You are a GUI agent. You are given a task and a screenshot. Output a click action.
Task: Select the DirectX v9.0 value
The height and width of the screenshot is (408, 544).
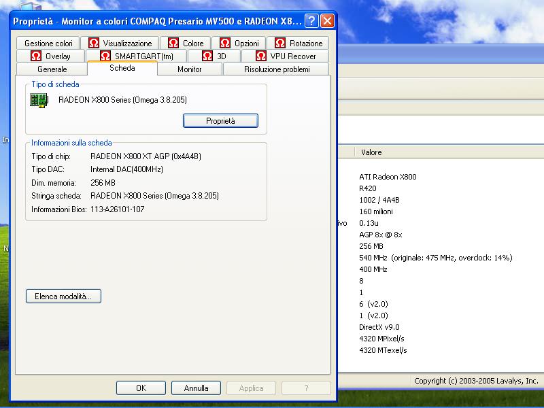tap(379, 327)
